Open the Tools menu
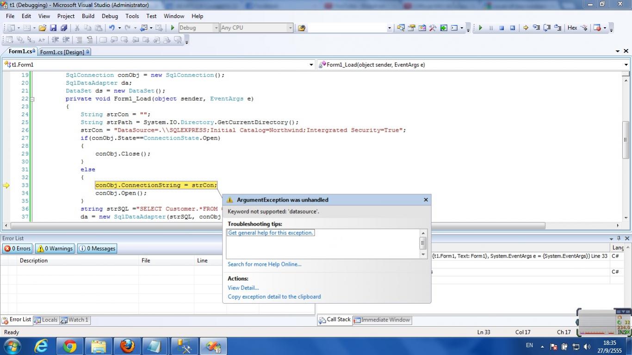 pyautogui.click(x=132, y=16)
